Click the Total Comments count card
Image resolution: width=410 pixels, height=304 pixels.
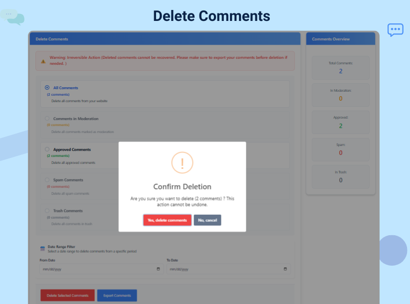341,68
